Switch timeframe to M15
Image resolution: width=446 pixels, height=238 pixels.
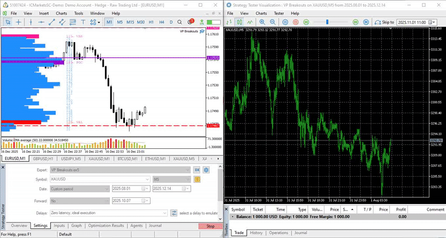[130, 22]
